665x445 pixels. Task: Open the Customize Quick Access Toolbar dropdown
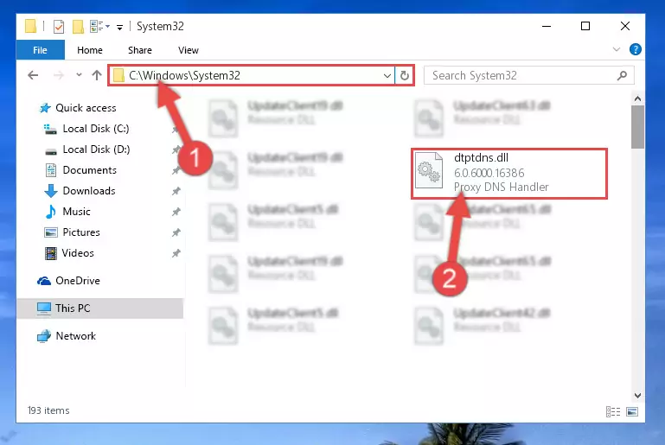pos(120,28)
